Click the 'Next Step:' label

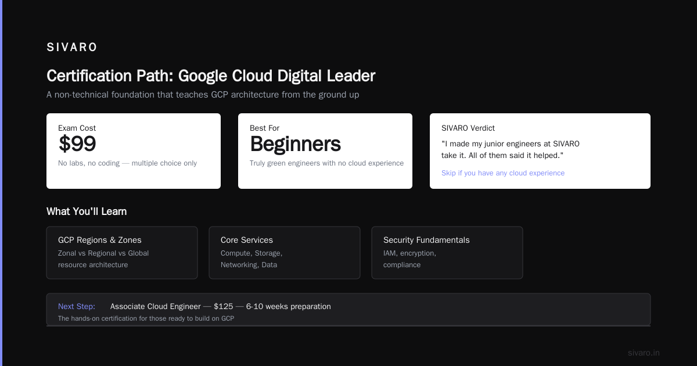pyautogui.click(x=77, y=306)
